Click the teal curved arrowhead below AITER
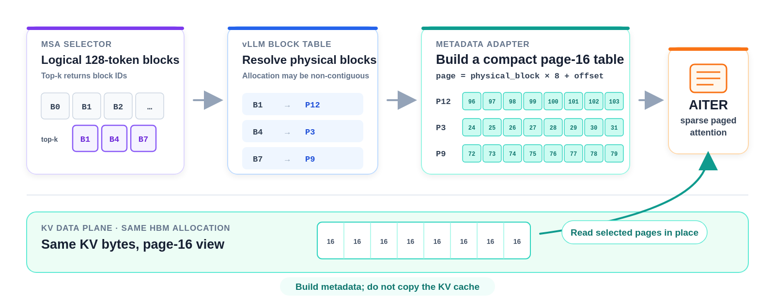This screenshot has width=775, height=300. point(708,161)
